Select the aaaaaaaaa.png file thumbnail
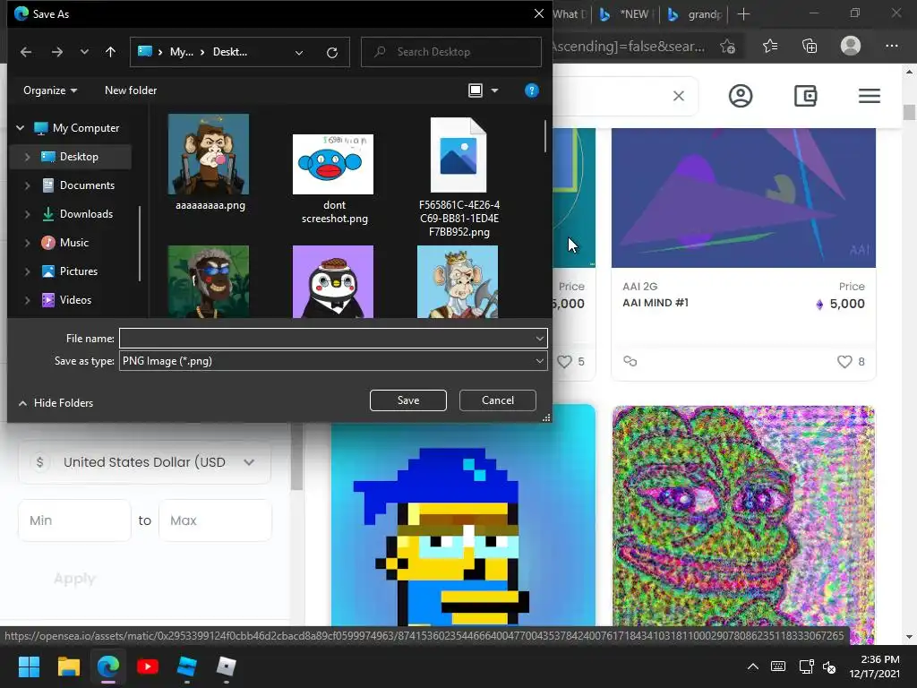917x688 pixels. (x=209, y=154)
